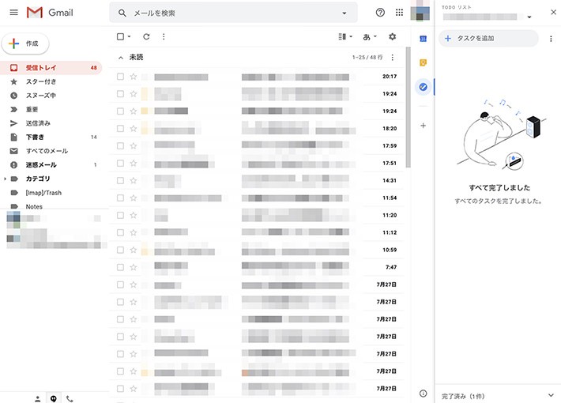This screenshot has height=403, width=561.
Task: Select checkbox of the 18:20 email
Action: (x=121, y=129)
